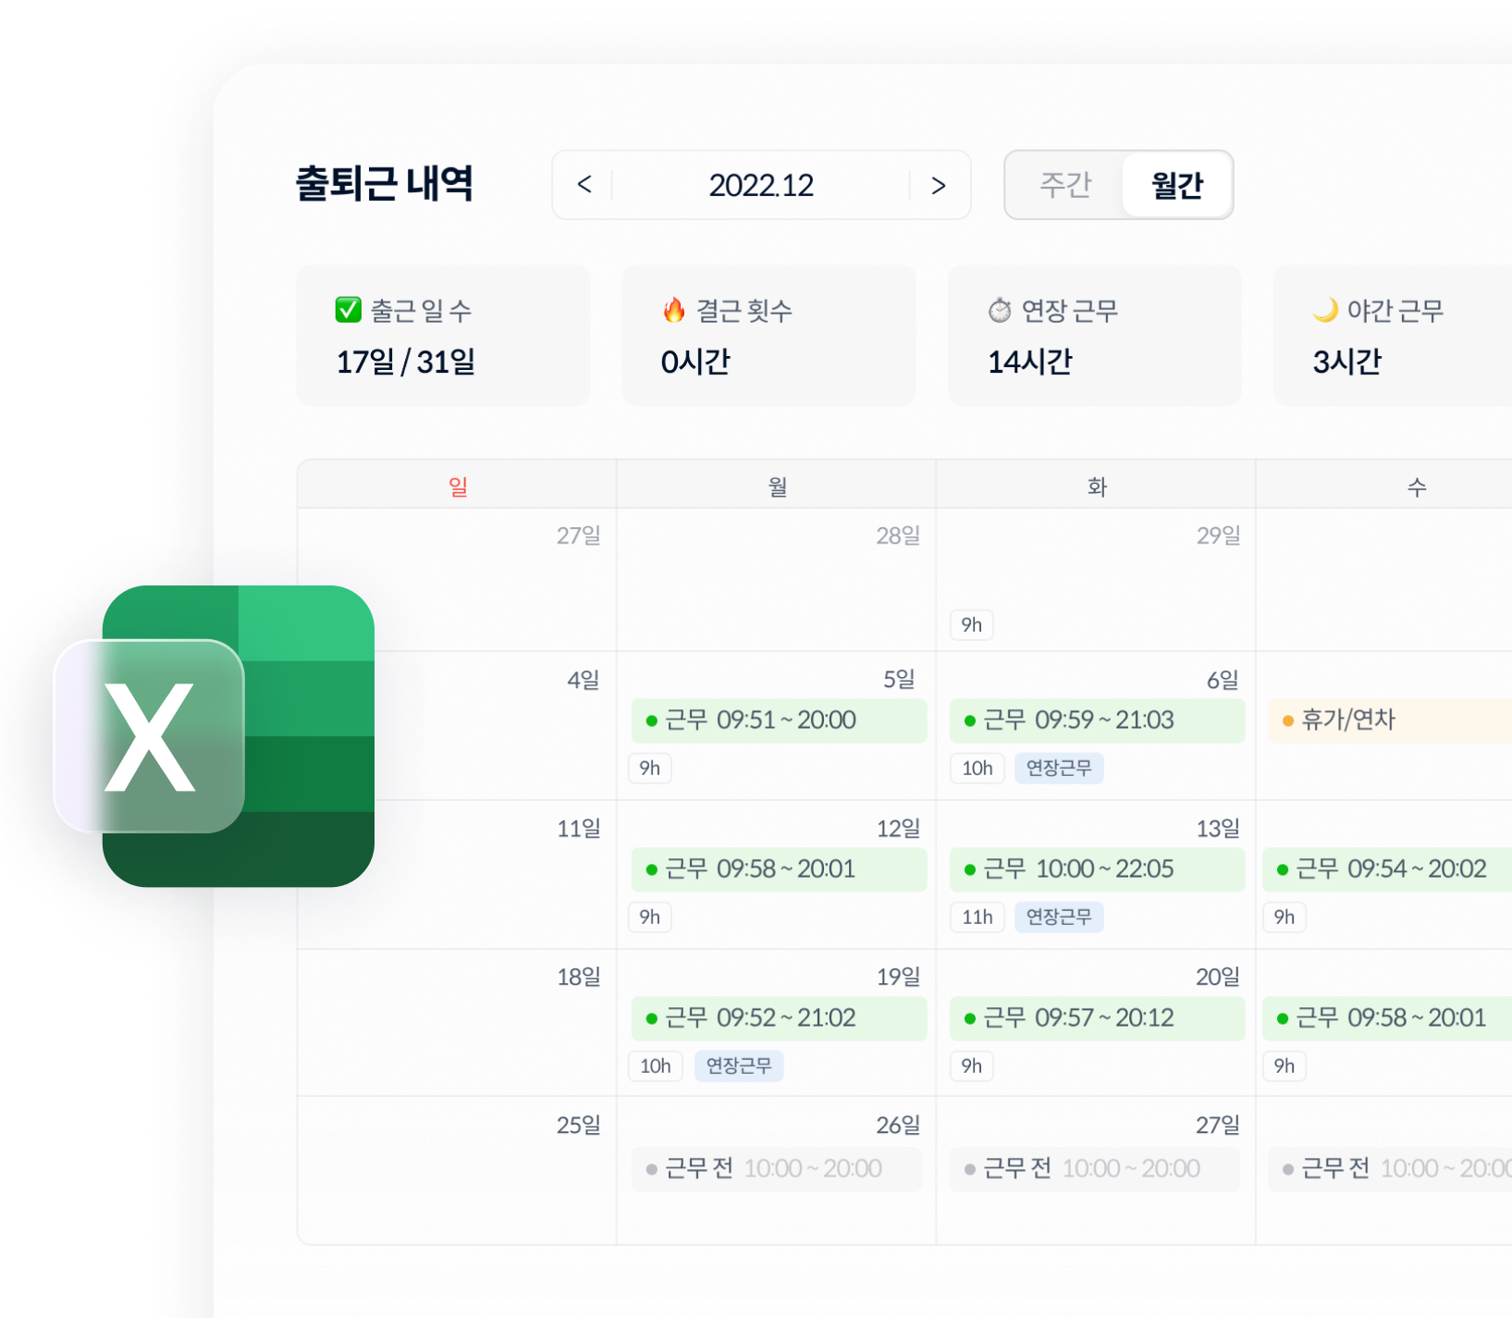Click 9h badge on 5일
The width and height of the screenshot is (1512, 1318).
[650, 769]
